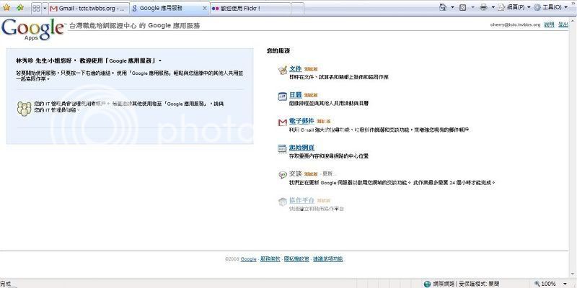Click the 隱私權政策 privacy policy footer link
577x288 pixels.
point(296,258)
